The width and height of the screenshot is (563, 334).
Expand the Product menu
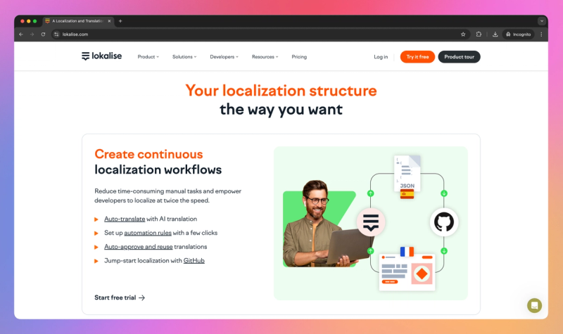(148, 57)
